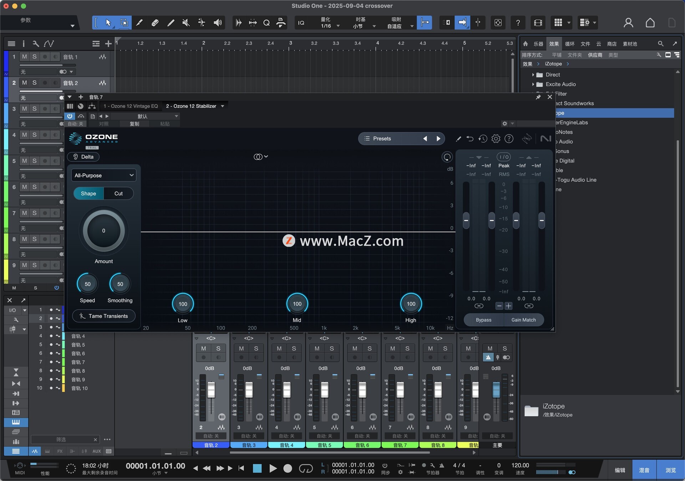The width and height of the screenshot is (685, 481).
Task: Click Play in transport
Action: [273, 469]
